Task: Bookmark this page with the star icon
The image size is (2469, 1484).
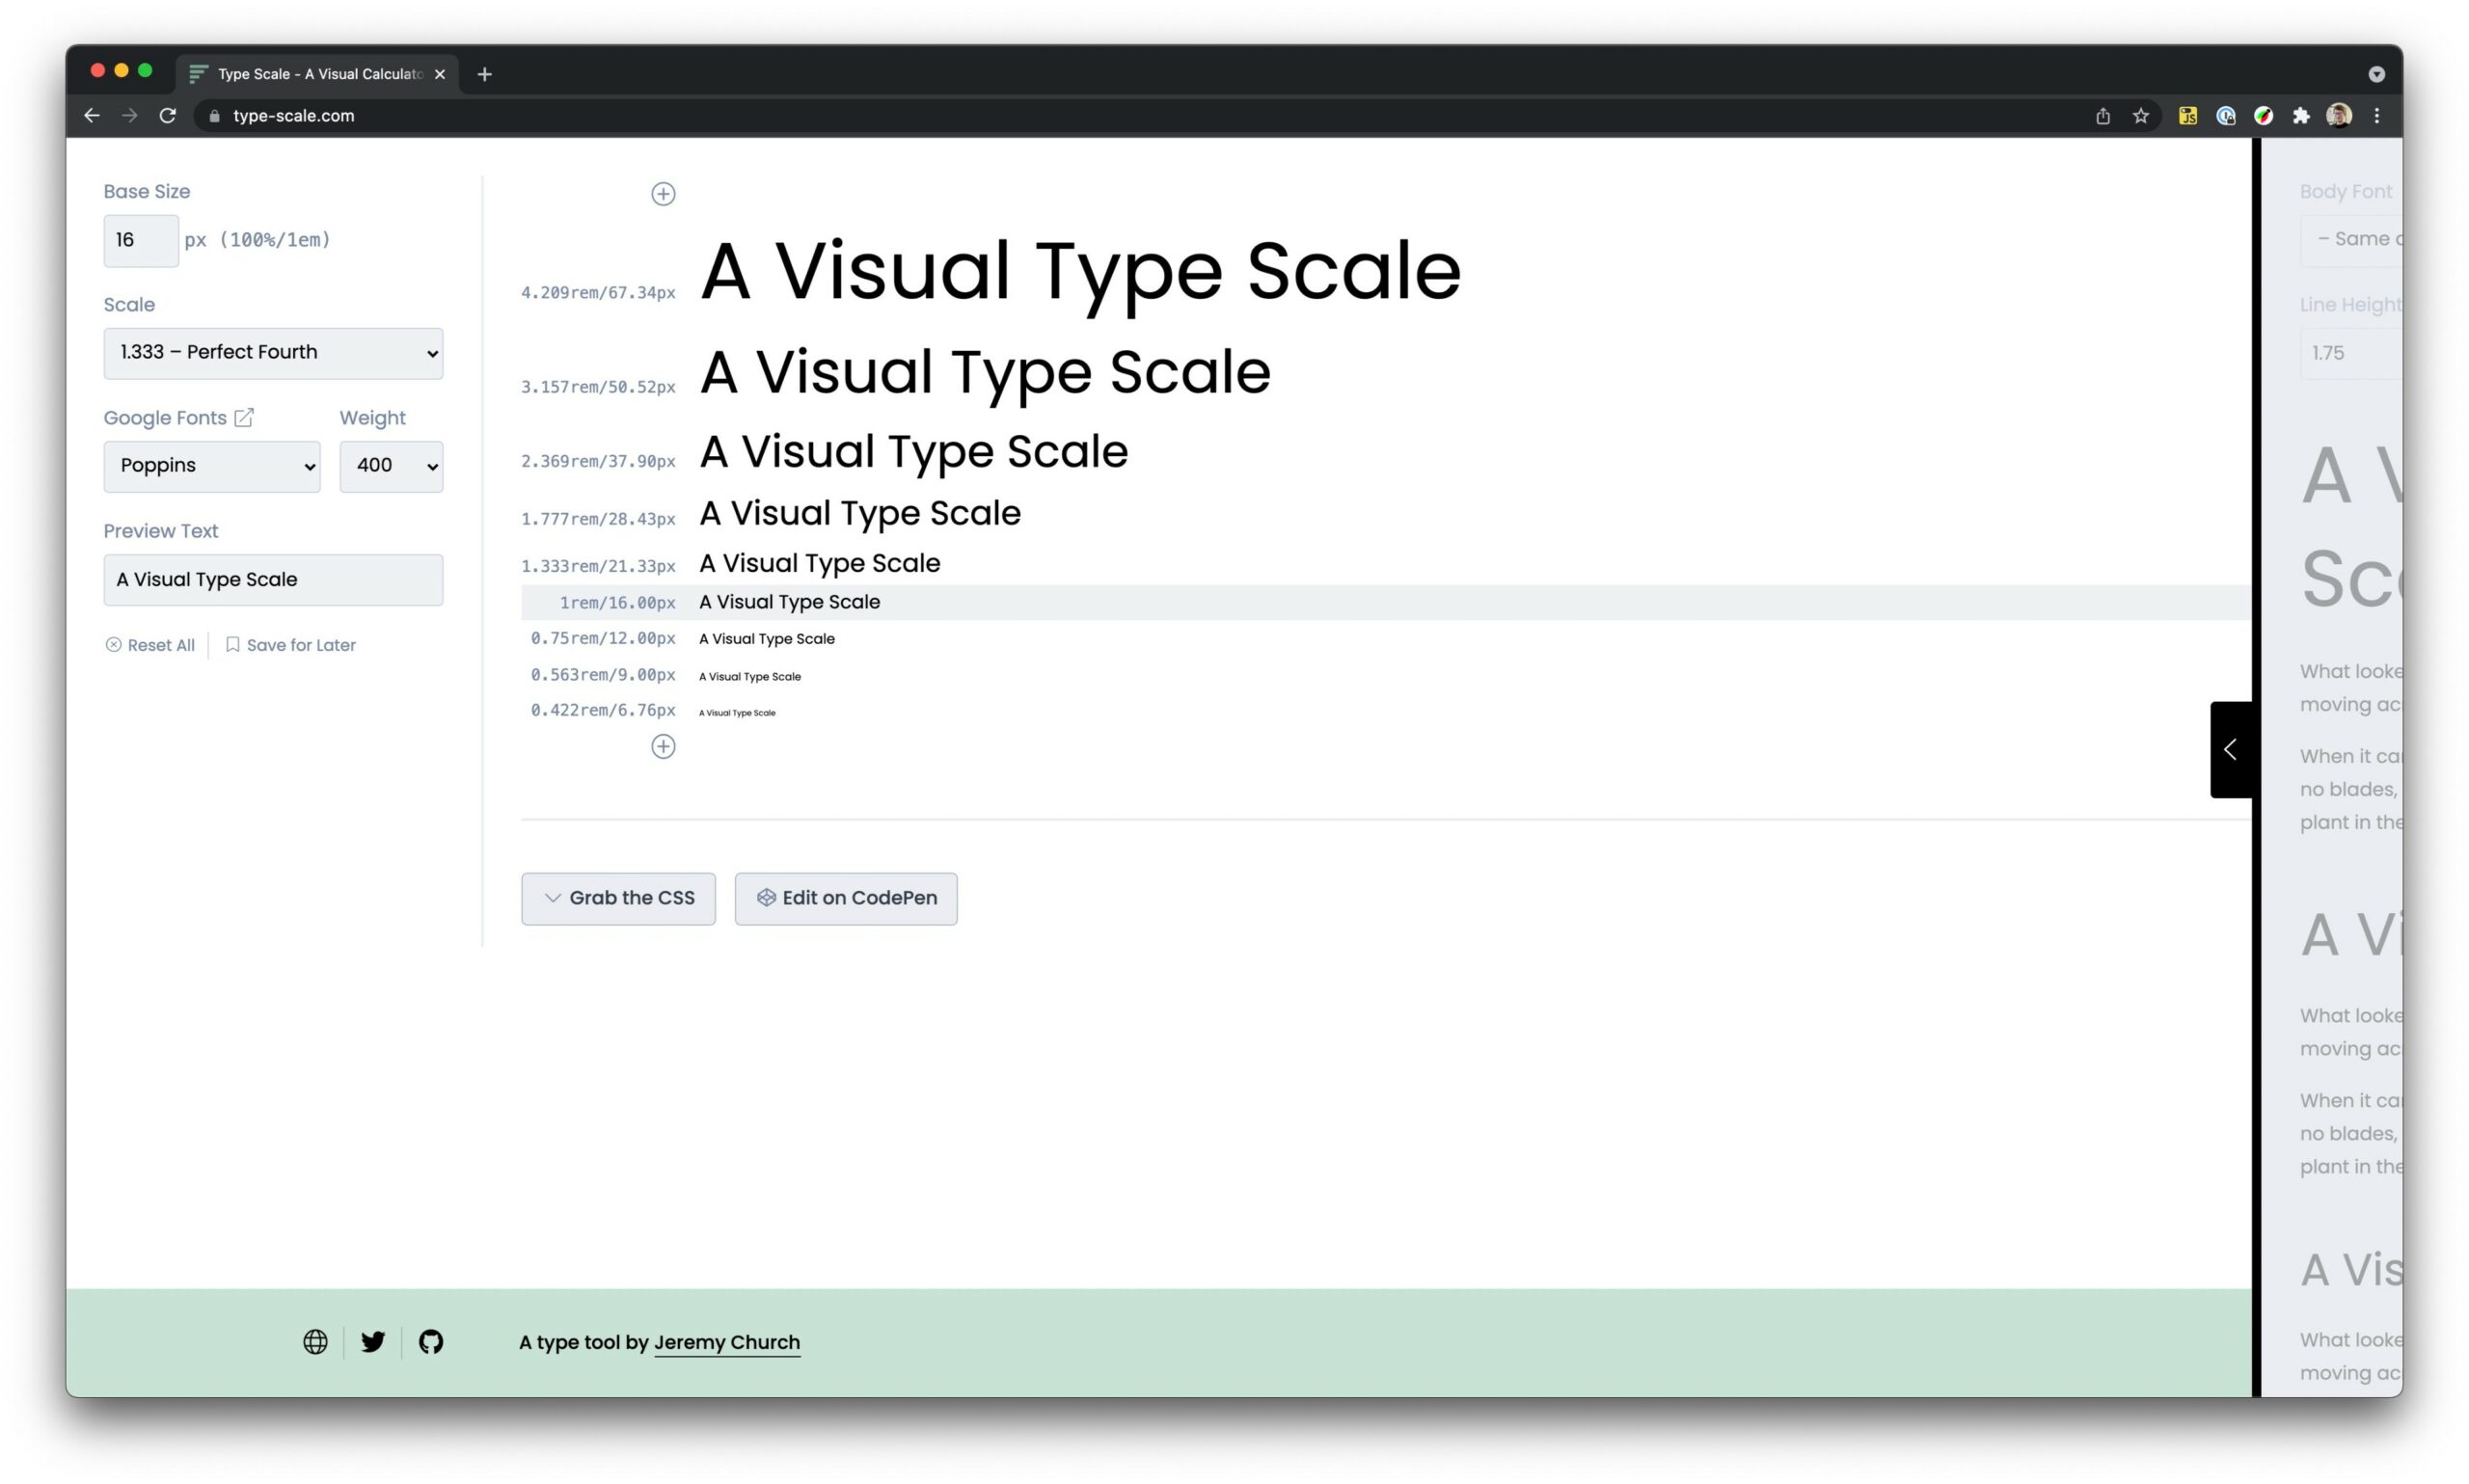Action: click(x=2140, y=116)
